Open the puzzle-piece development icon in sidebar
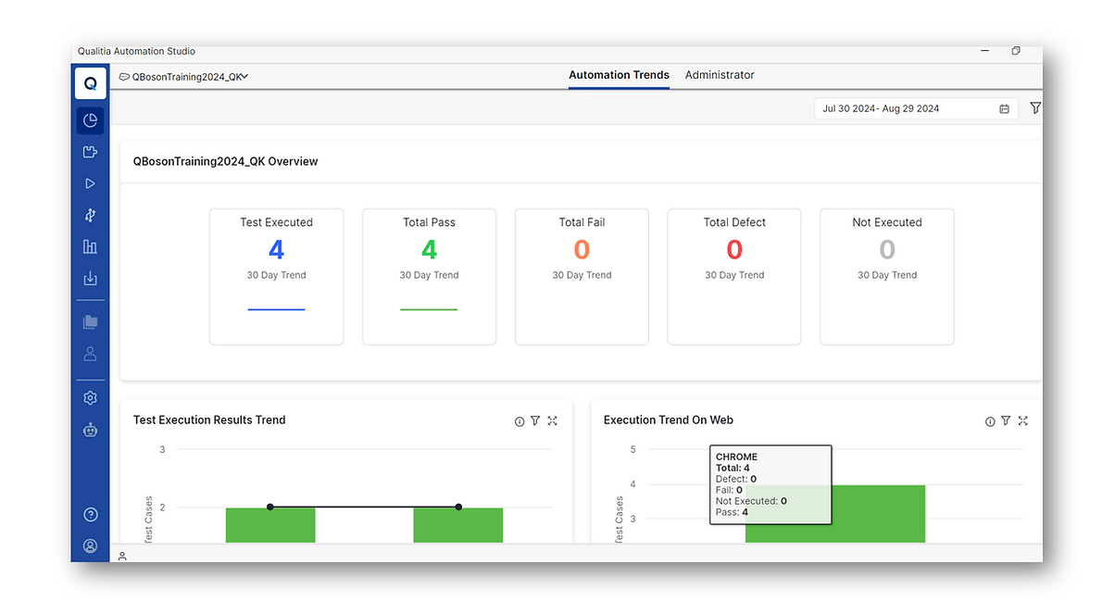1102x601 pixels. coord(90,152)
